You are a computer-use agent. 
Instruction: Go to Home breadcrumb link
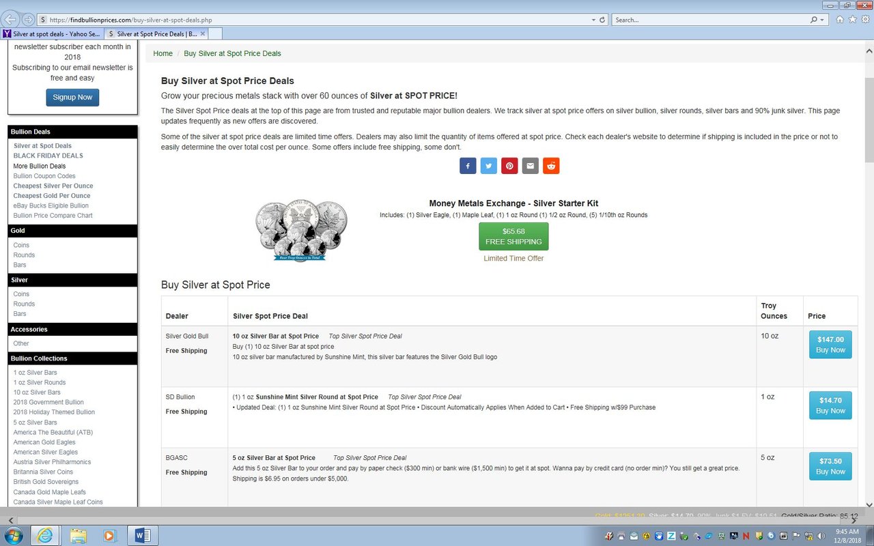pos(163,53)
